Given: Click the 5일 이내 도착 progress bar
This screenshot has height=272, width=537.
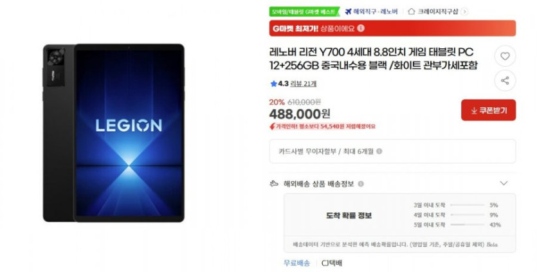Looking at the screenshot, I should [468, 224].
